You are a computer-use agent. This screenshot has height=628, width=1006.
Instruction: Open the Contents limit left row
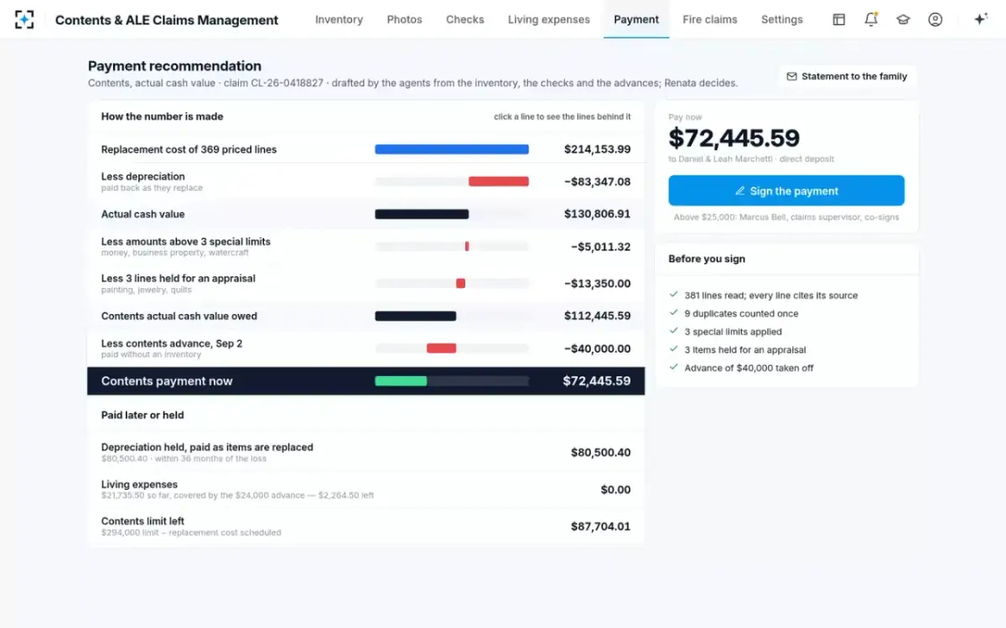click(366, 527)
